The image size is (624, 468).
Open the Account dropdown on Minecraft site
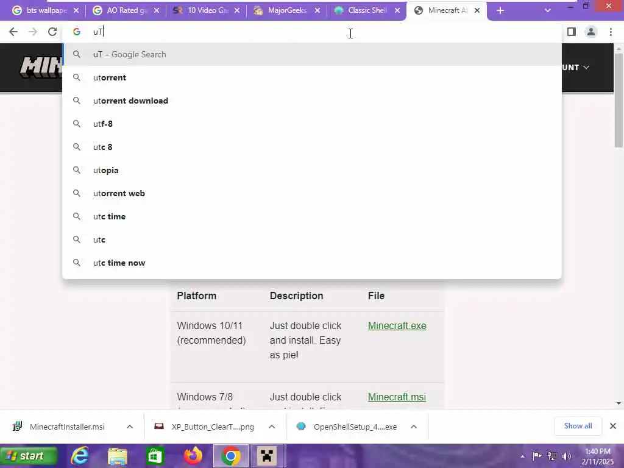click(x=575, y=67)
